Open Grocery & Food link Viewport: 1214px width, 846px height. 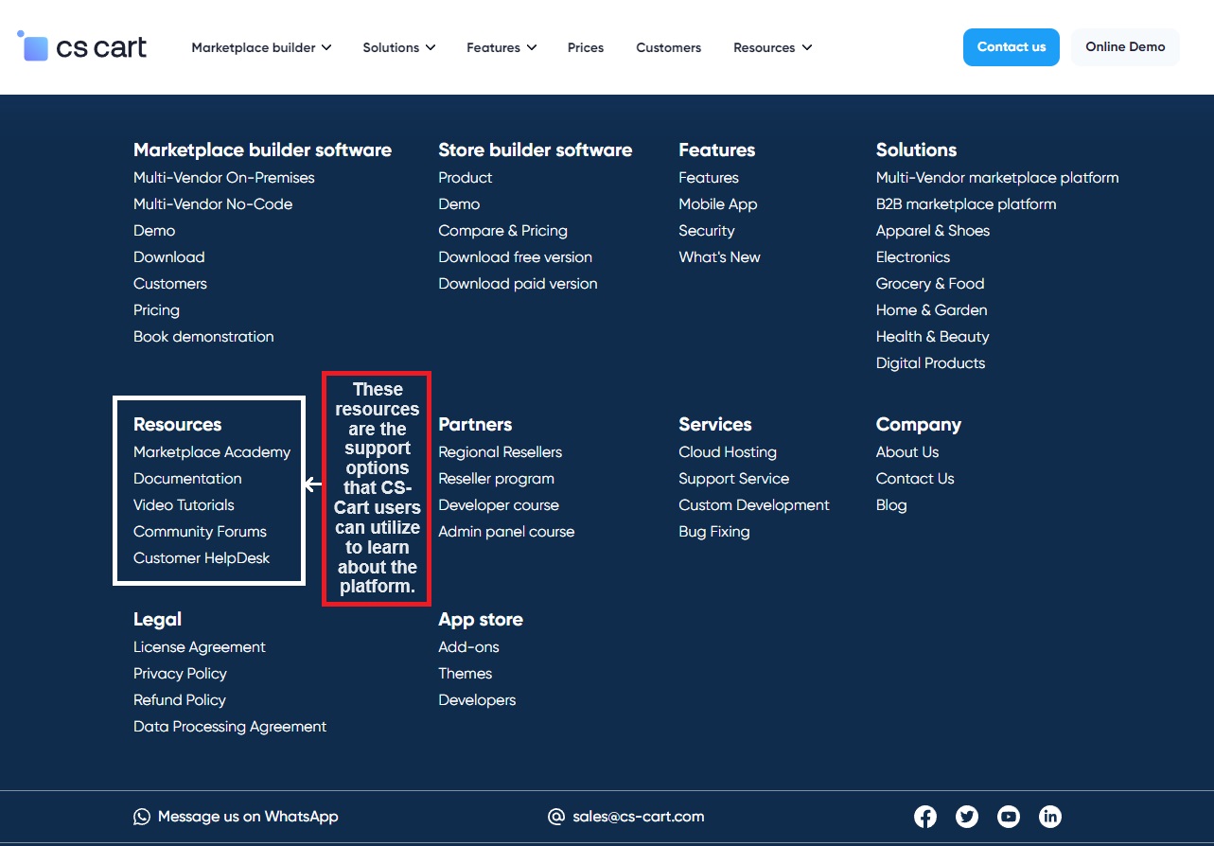(930, 284)
